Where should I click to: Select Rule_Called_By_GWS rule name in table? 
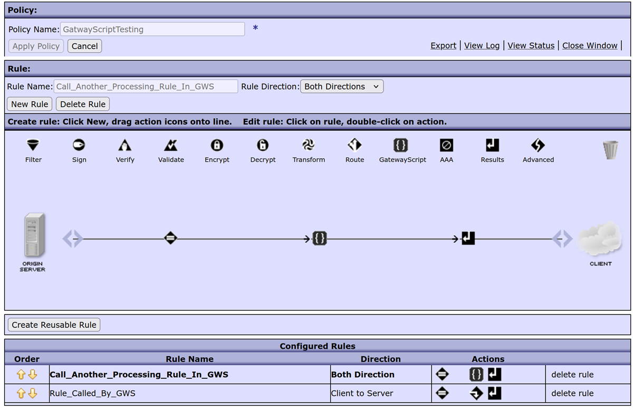pos(92,393)
